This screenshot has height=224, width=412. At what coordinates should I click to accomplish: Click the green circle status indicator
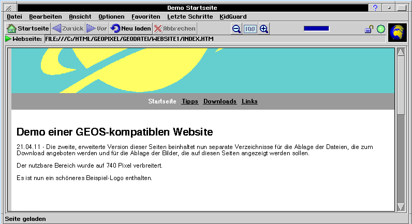coord(381,29)
